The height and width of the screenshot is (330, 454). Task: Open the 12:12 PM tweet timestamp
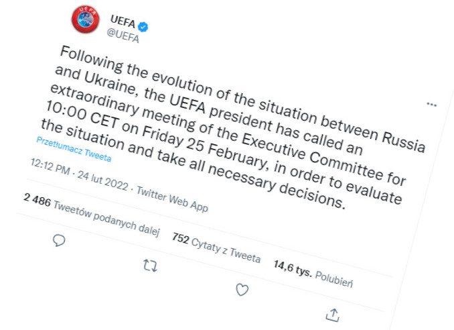pyautogui.click(x=50, y=167)
